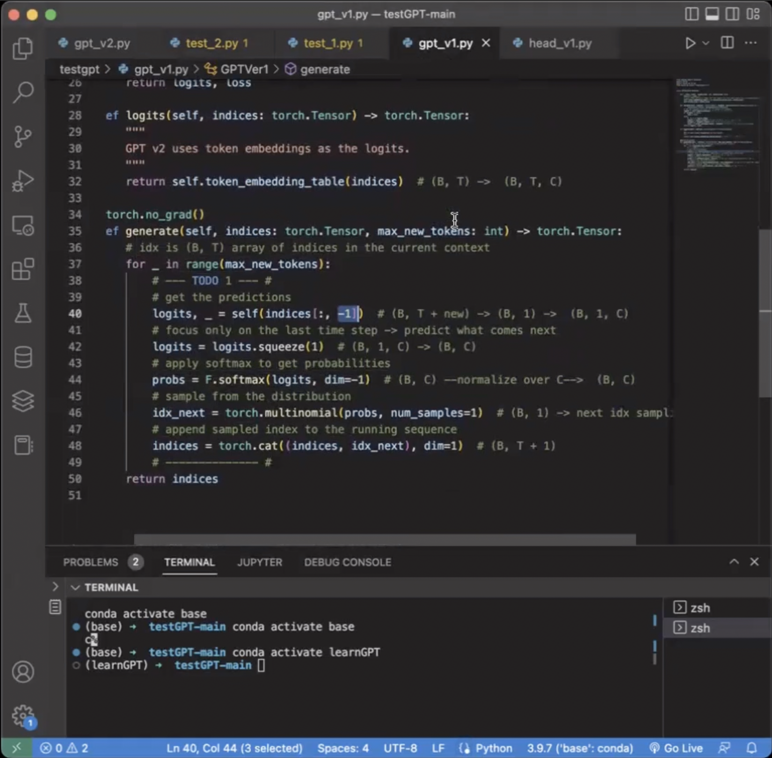Click the terminal clipboard icon at left
The image size is (772, 758).
click(x=55, y=607)
